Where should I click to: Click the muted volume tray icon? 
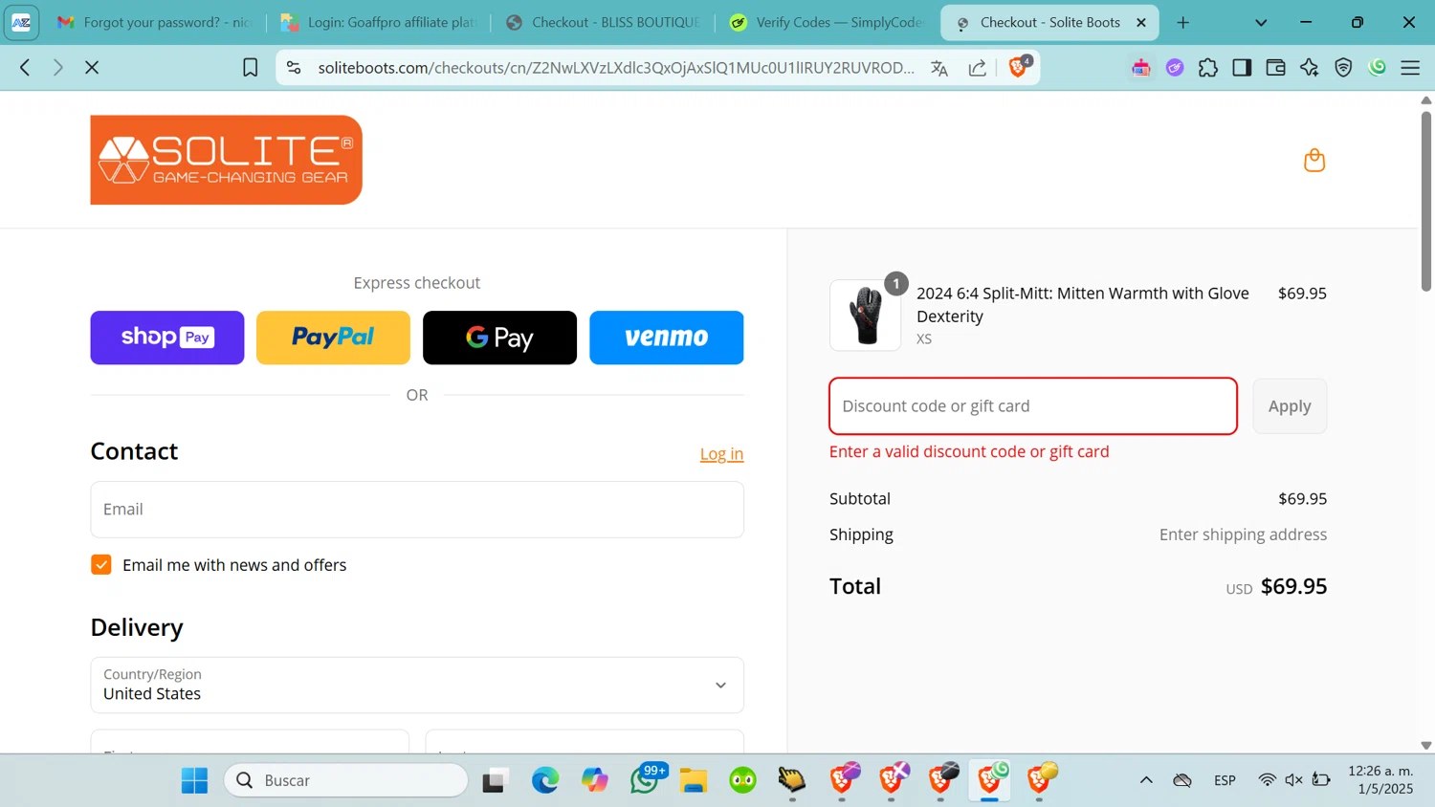click(1293, 780)
